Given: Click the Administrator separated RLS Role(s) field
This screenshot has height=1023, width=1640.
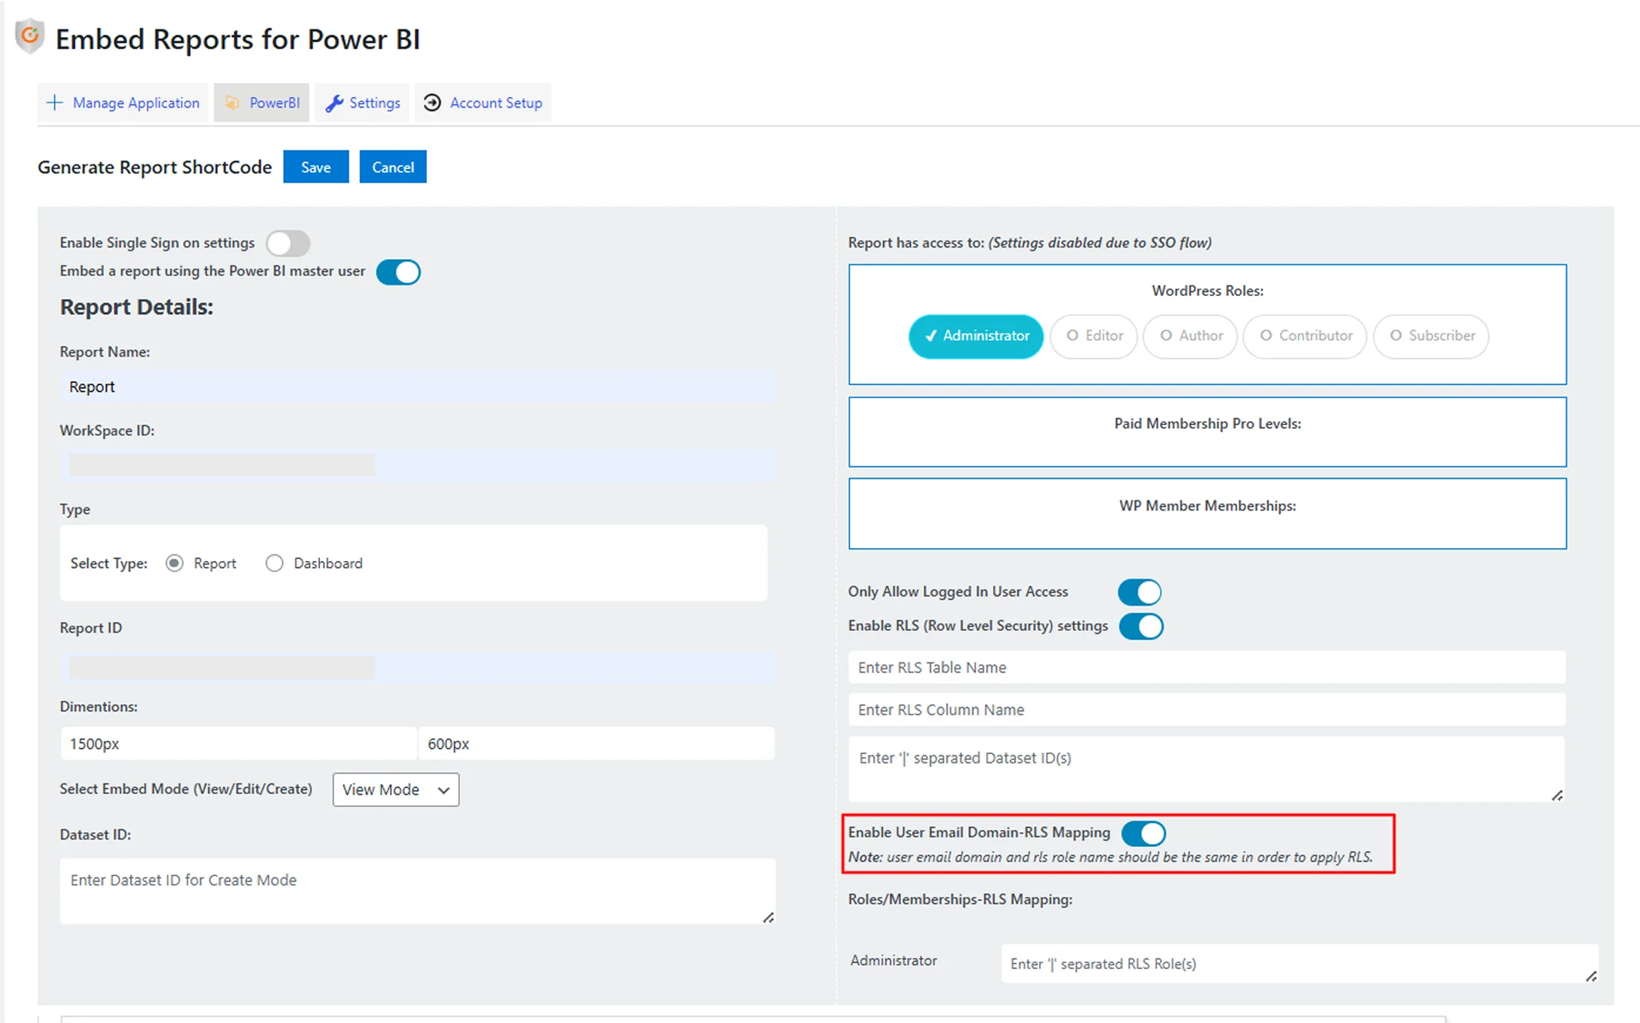Looking at the screenshot, I should click(x=1300, y=964).
